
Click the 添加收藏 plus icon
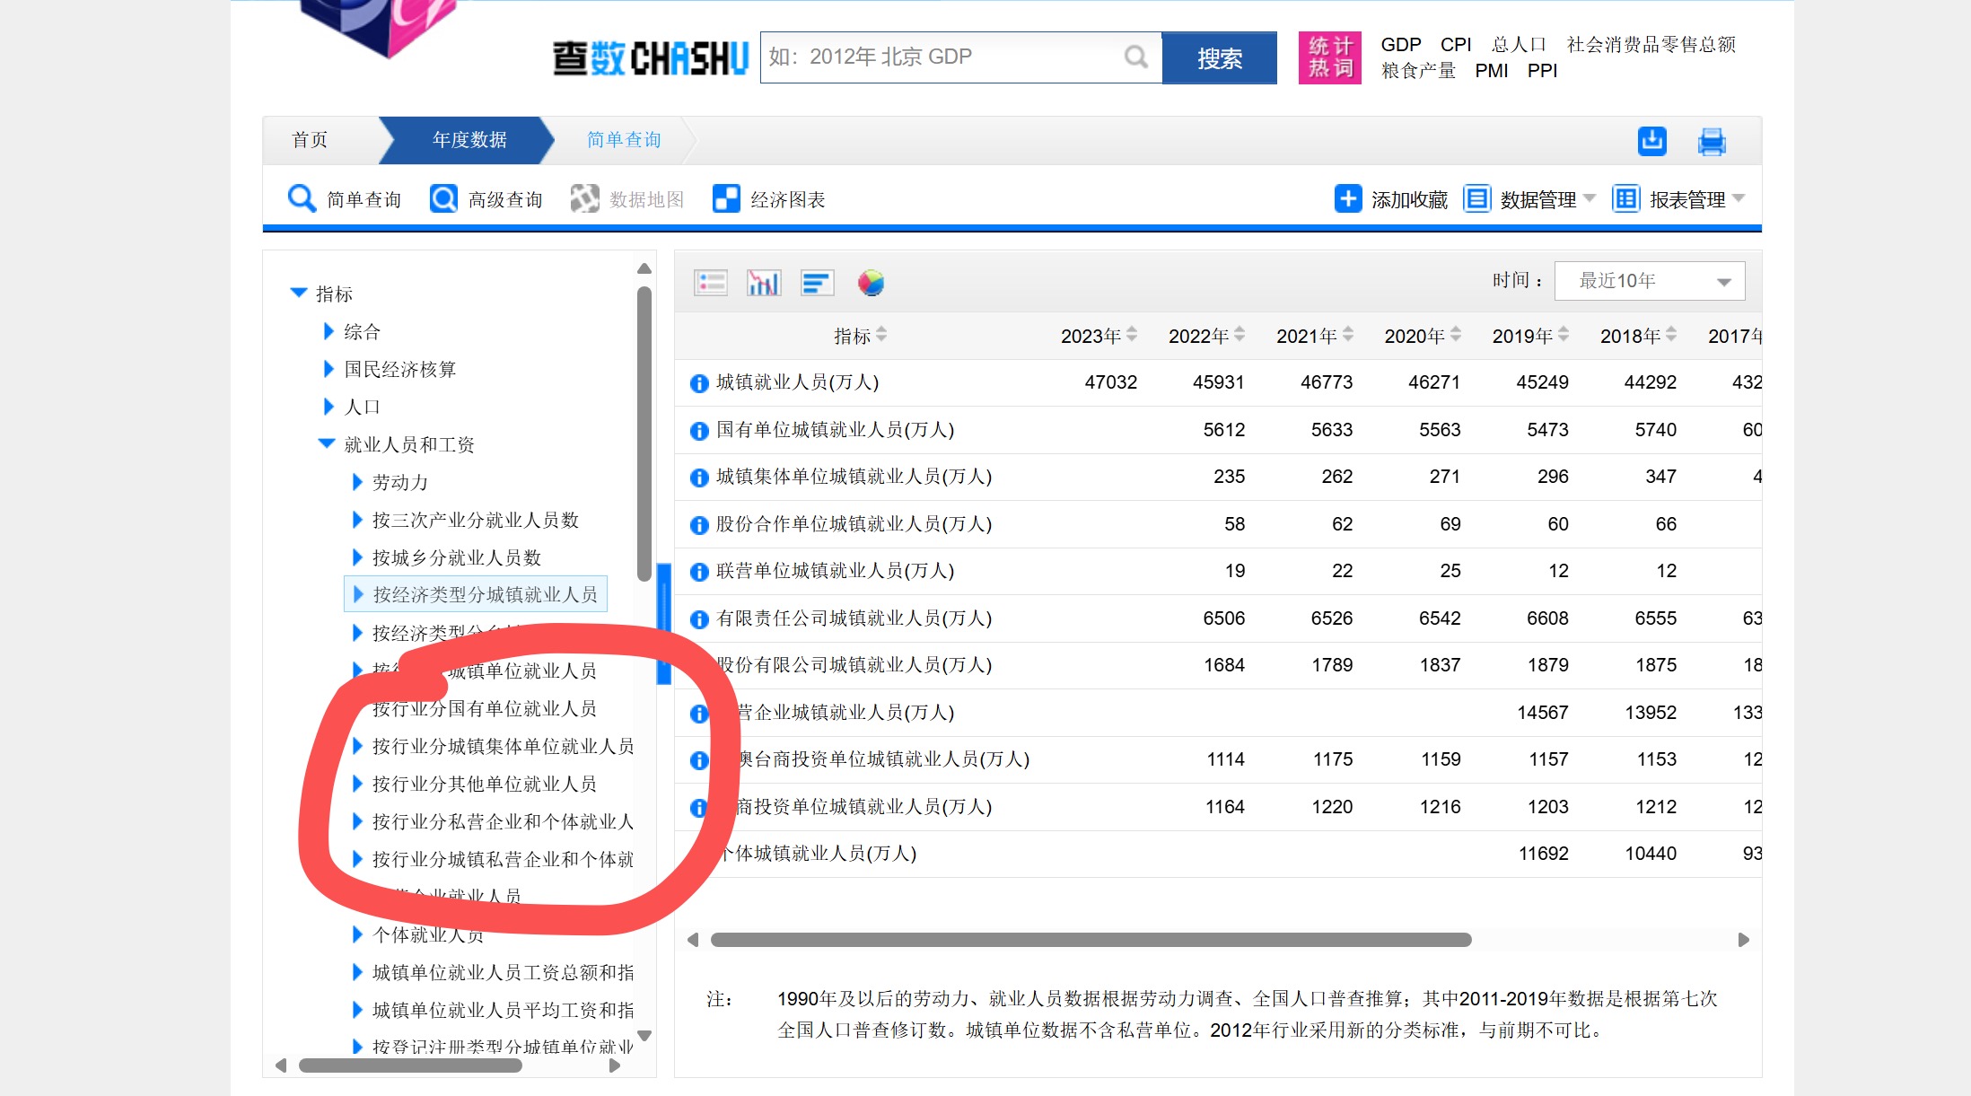[x=1347, y=198]
